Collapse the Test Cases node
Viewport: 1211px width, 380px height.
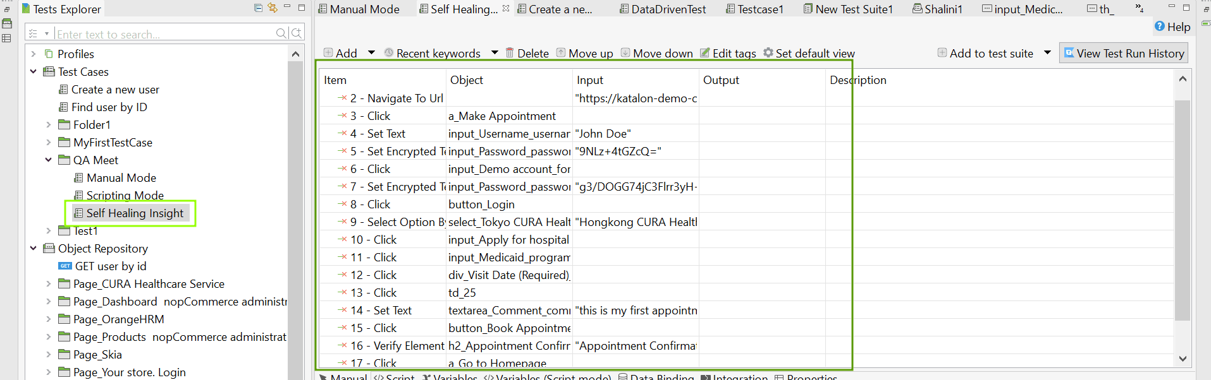(x=34, y=71)
